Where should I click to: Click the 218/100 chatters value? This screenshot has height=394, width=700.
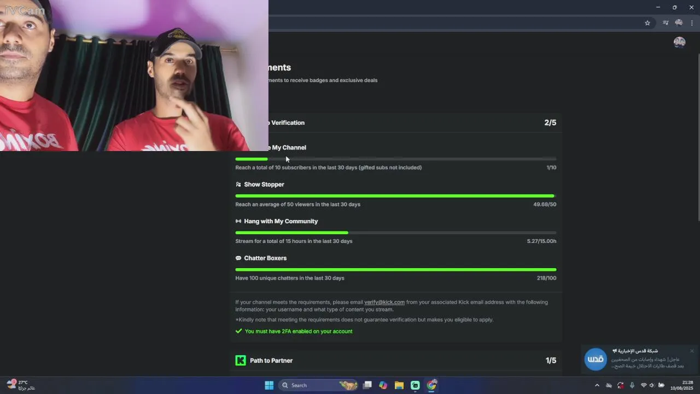(546, 278)
